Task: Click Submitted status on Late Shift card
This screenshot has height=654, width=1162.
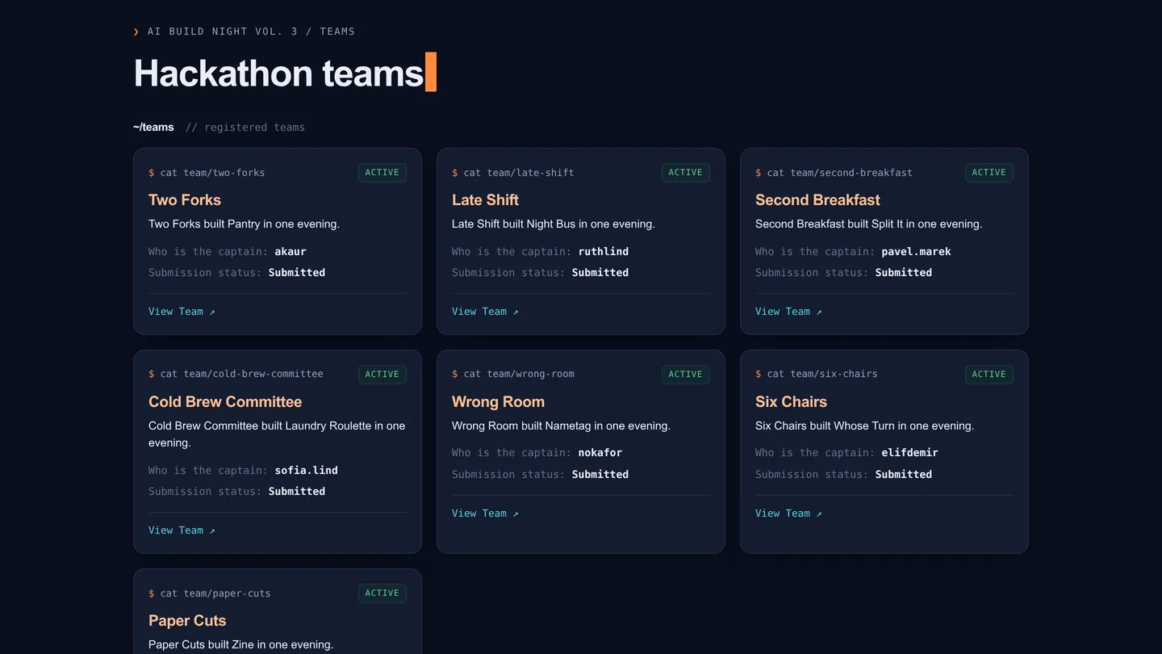Action: (600, 273)
